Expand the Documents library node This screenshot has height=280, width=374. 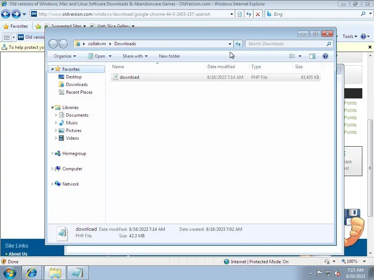(56, 115)
